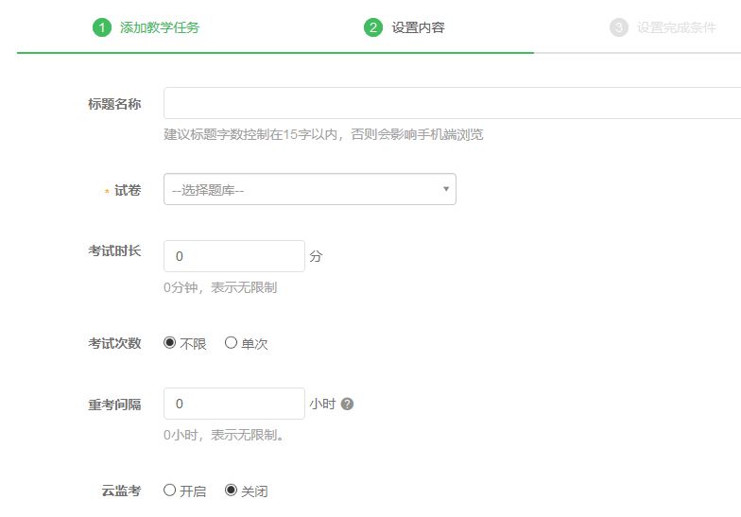The image size is (741, 517).
Task: Click the 云监考 field label
Action: click(121, 491)
